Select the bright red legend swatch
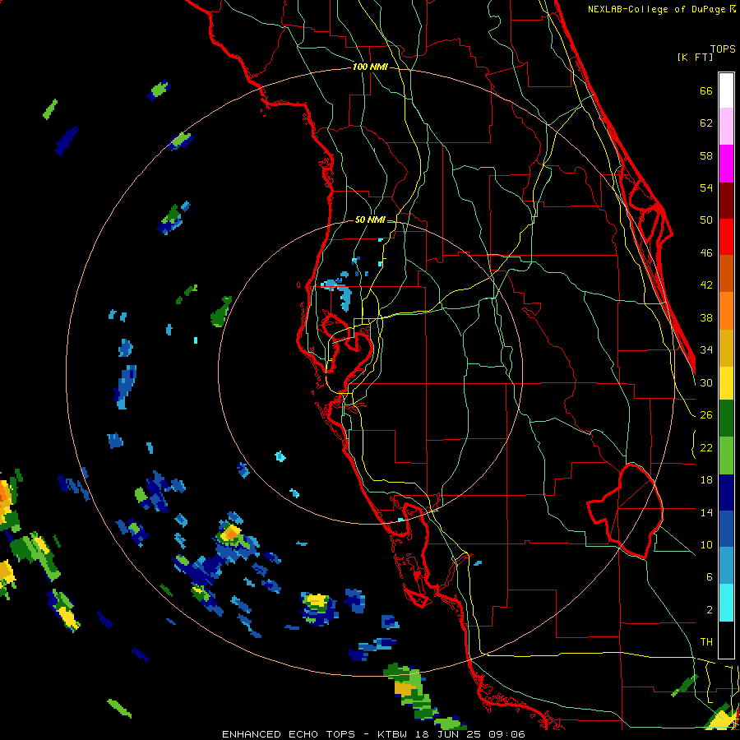This screenshot has width=740, height=740. point(726,237)
